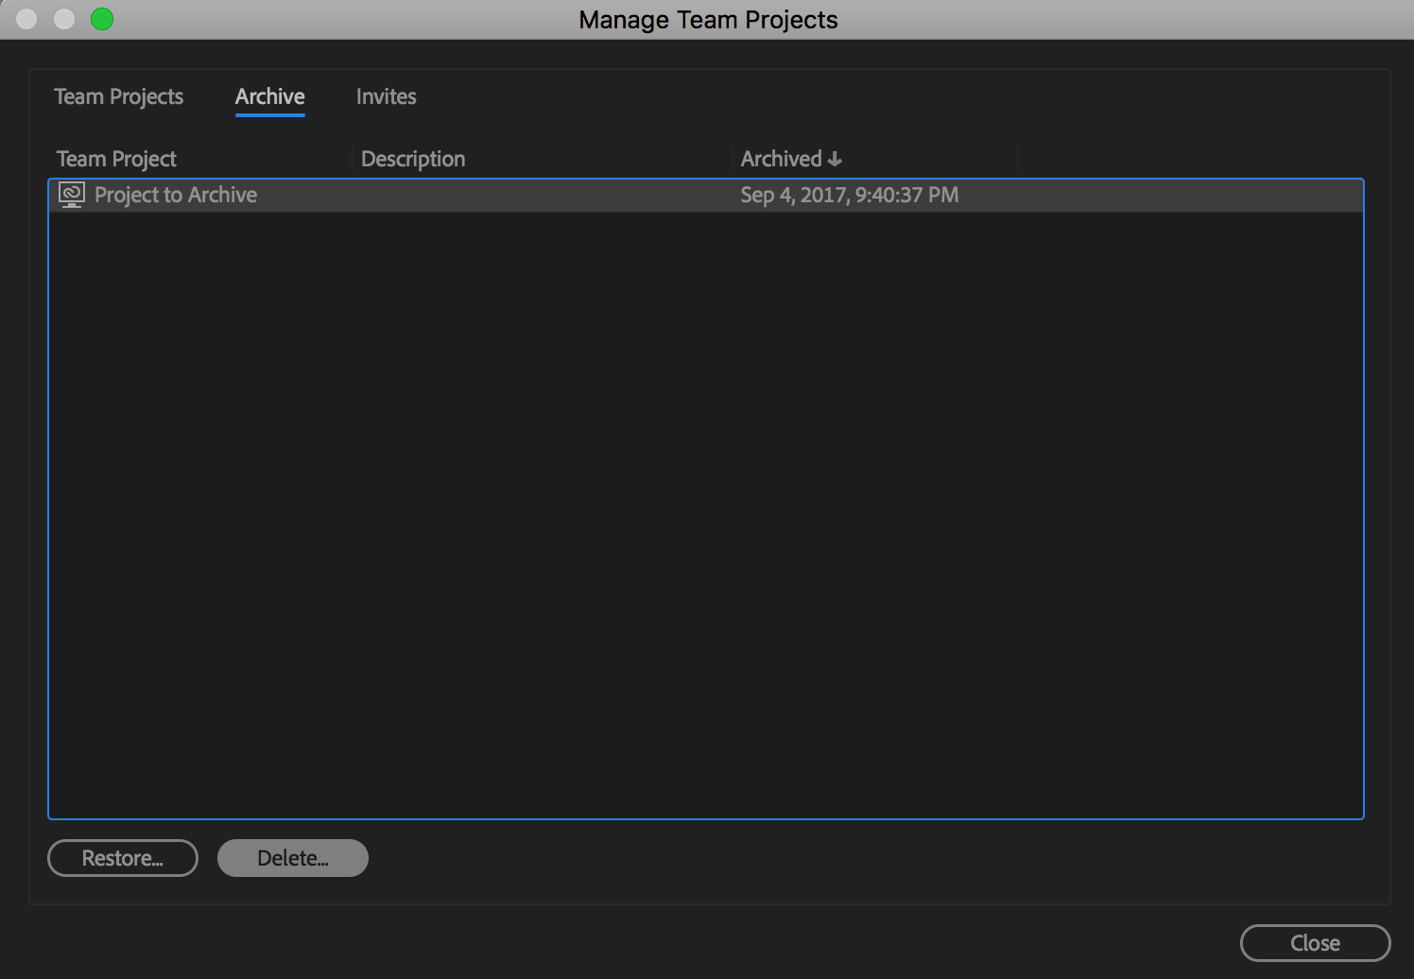This screenshot has width=1414, height=979.
Task: Open the Invites tab
Action: point(386,95)
